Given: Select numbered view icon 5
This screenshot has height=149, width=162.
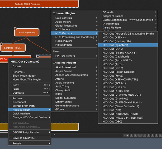Looking at the screenshot, I should coord(148,135).
